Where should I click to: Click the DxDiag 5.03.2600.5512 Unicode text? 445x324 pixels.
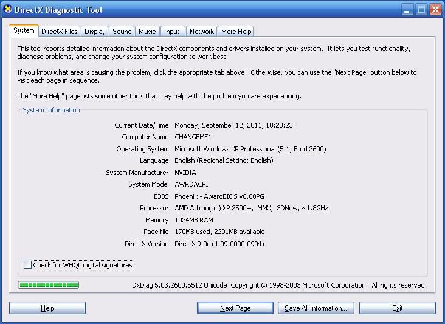coord(179,285)
